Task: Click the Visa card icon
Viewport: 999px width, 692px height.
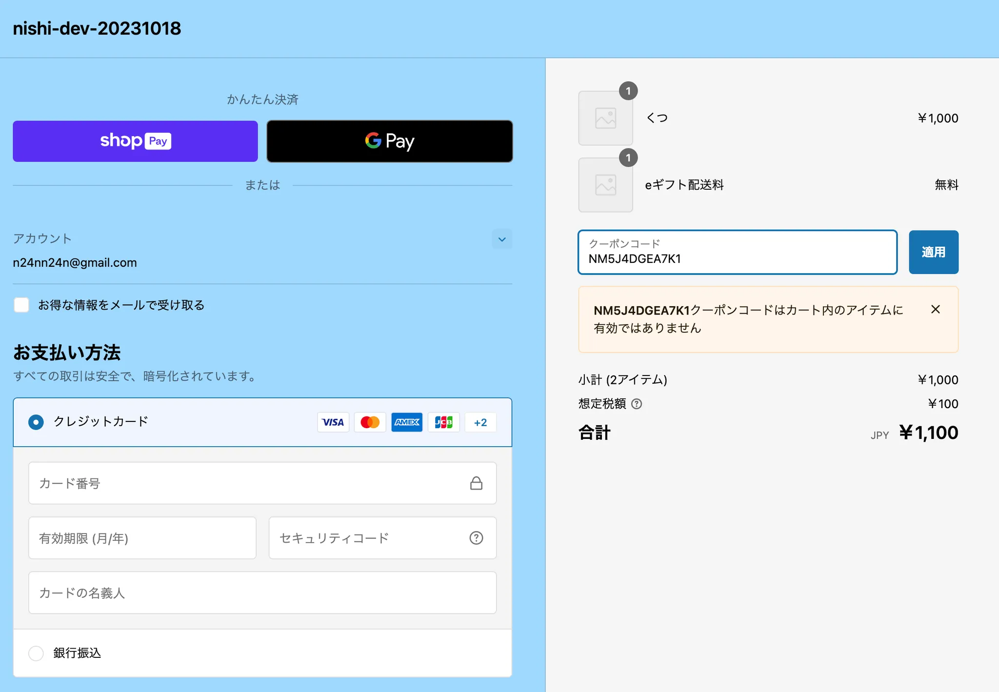Action: pos(333,422)
